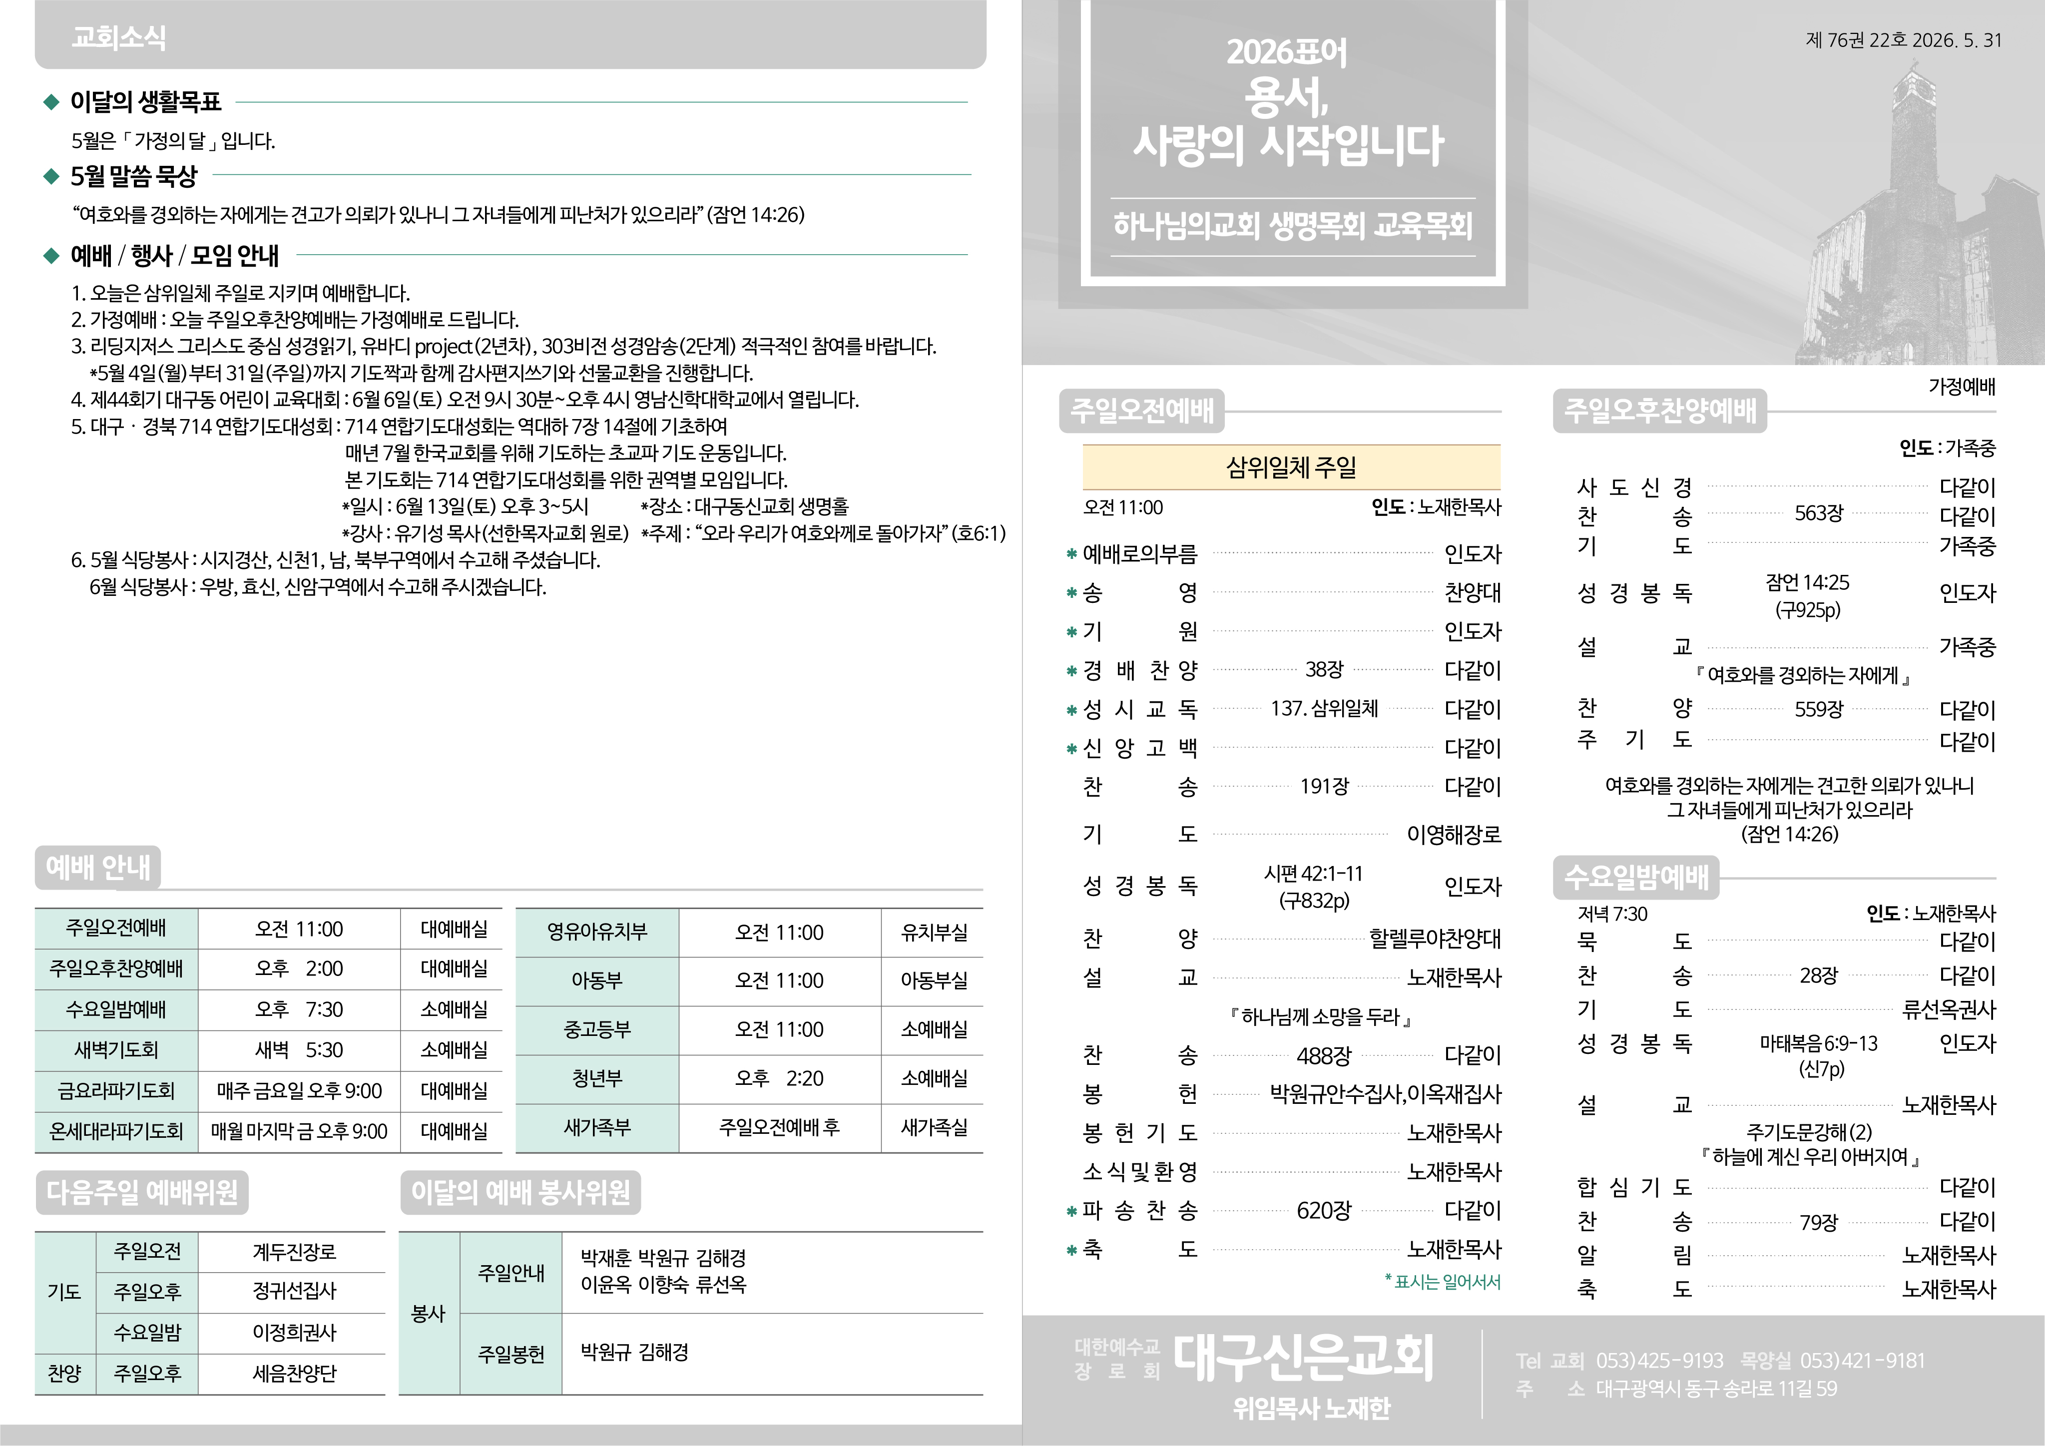Click the '이달의 예배 봉사위원' section label
Screen dimensions: 2045x1446
(x=520, y=1192)
